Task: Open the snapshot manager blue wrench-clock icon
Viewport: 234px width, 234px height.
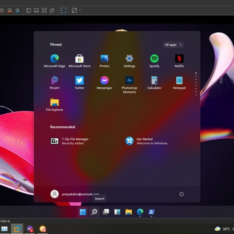Action: (x=18, y=11)
